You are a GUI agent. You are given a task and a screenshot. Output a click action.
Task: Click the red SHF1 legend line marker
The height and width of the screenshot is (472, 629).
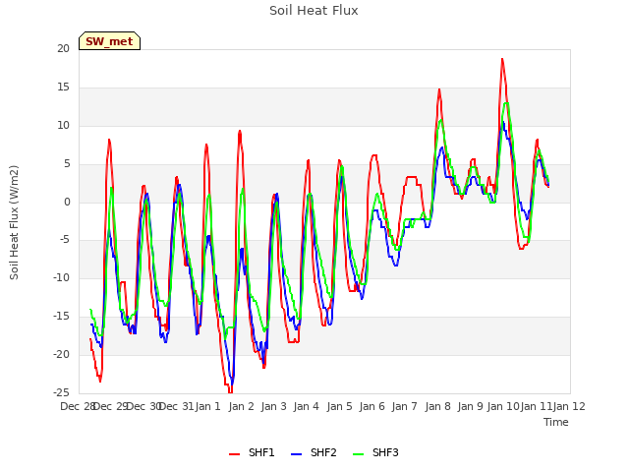coord(234,454)
